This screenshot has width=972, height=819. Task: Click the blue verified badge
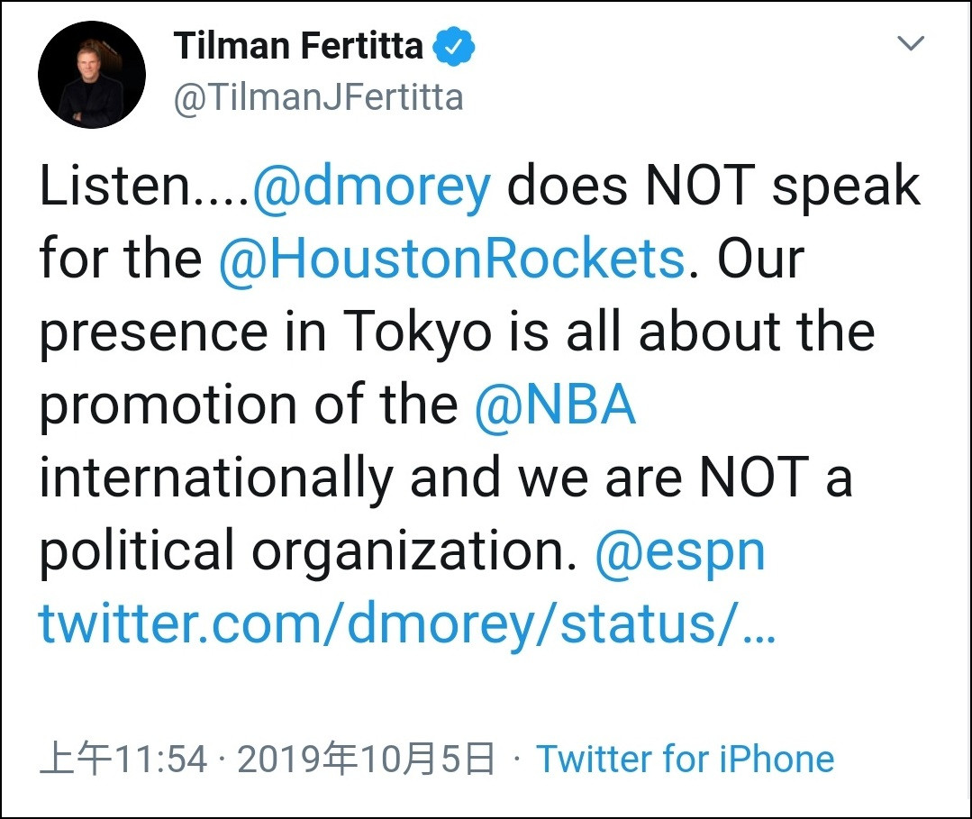tap(455, 46)
